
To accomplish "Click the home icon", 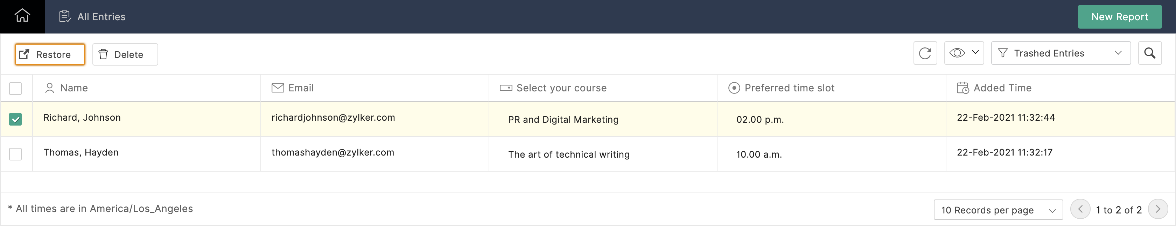I will tap(22, 16).
